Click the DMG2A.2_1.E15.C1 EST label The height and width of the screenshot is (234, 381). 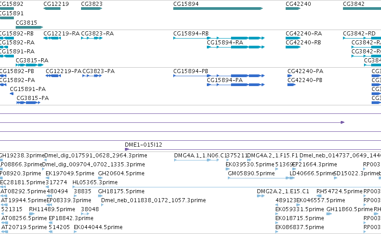283,191
